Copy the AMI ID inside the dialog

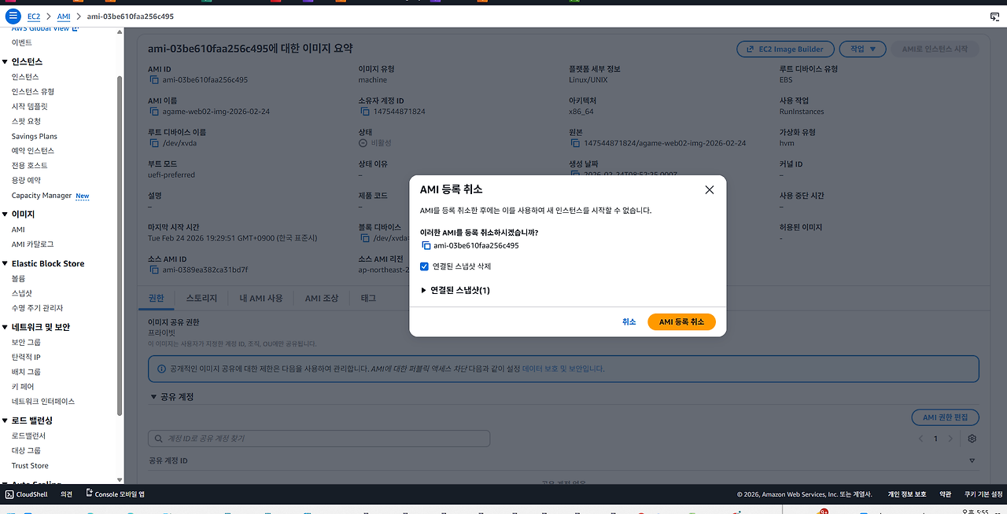click(x=426, y=246)
